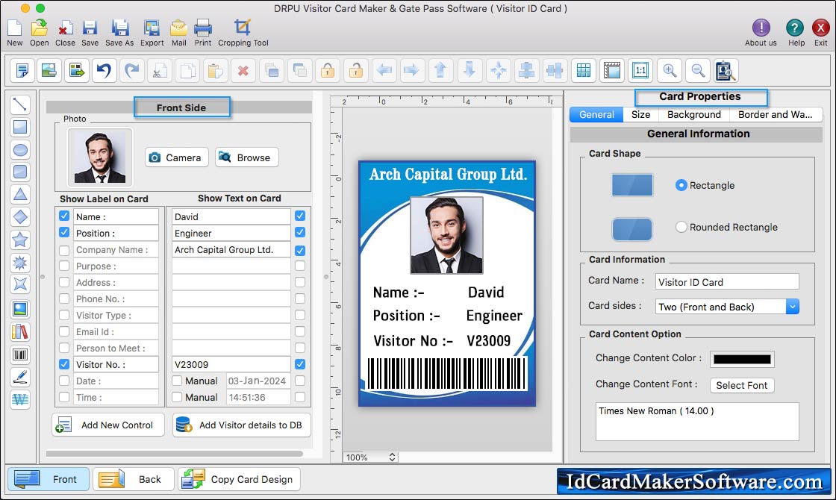Toggle Visitor No. label checkbox

(x=64, y=364)
